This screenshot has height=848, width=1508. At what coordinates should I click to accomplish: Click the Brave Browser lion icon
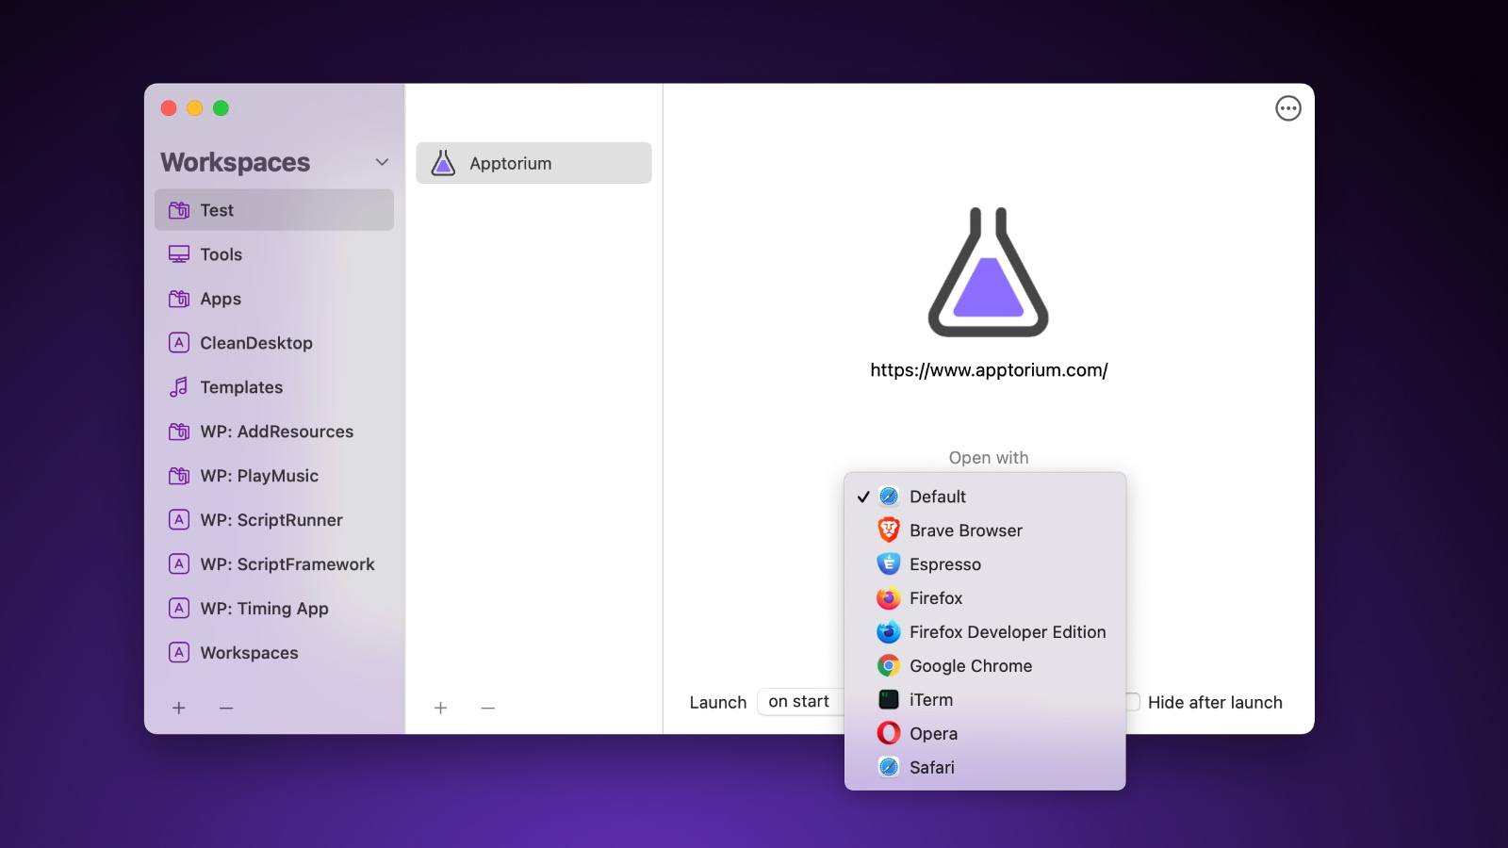(x=889, y=530)
